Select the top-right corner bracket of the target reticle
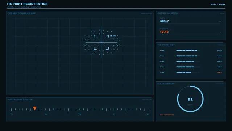The height and width of the screenshot is (131, 232). click(x=107, y=36)
